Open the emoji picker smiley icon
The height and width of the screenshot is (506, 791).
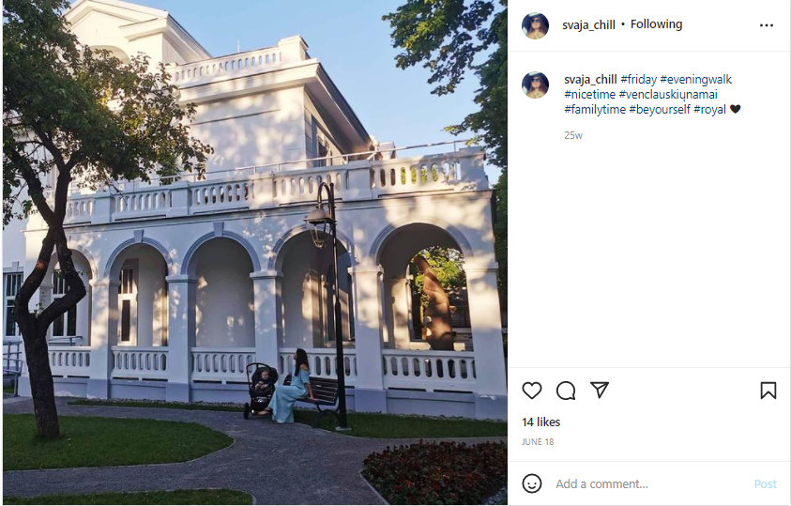tap(532, 483)
